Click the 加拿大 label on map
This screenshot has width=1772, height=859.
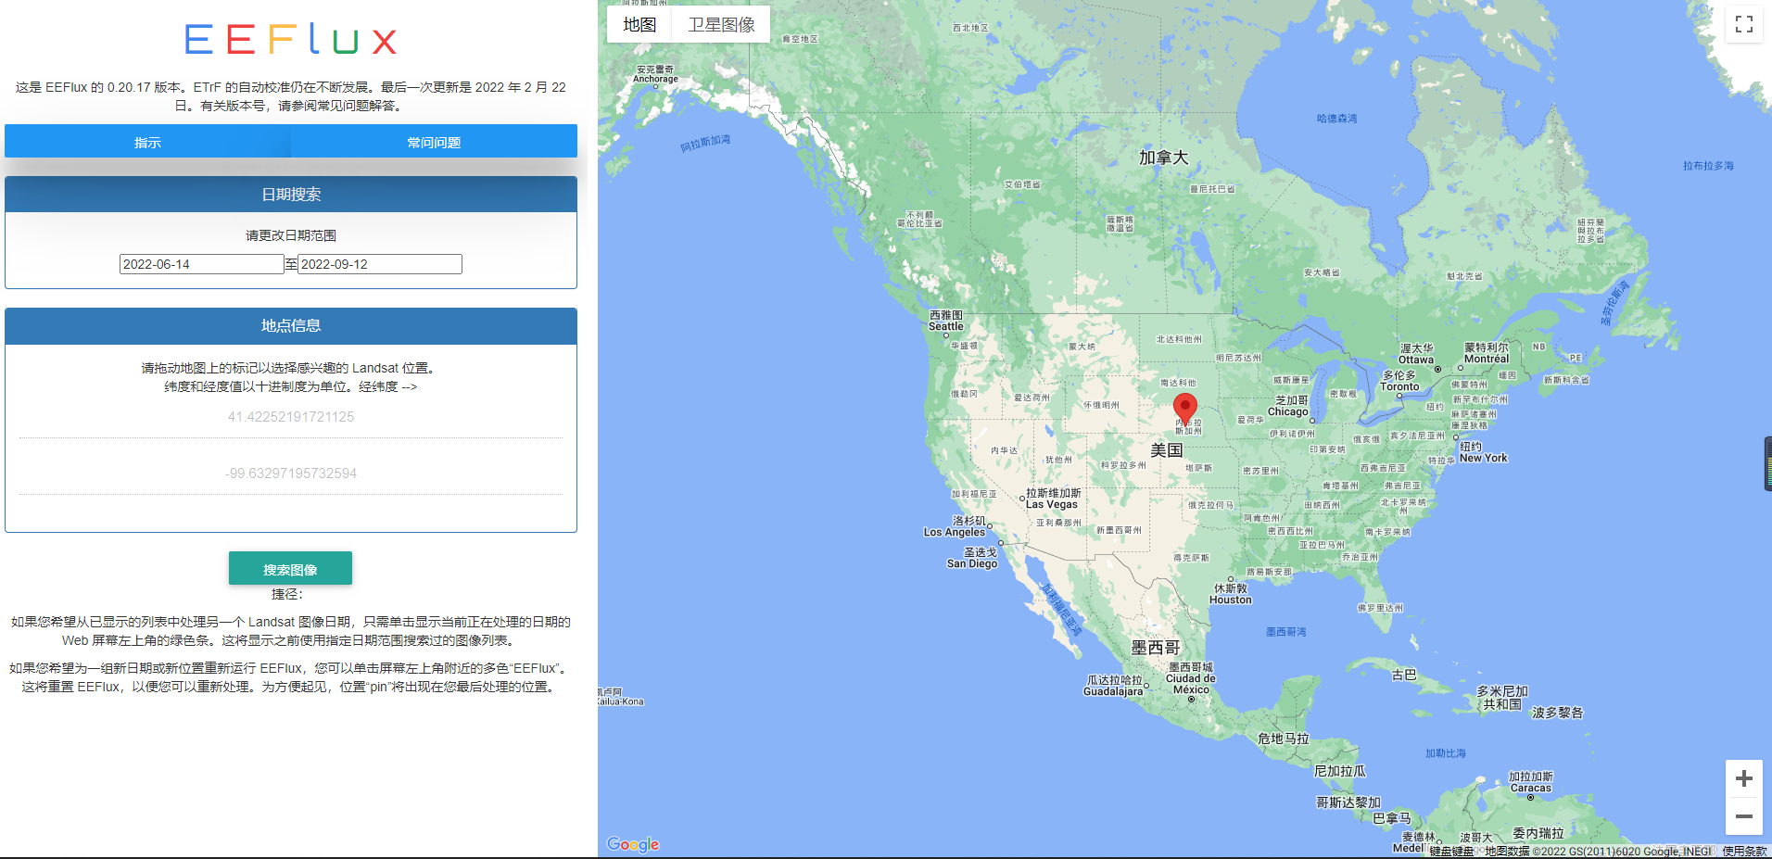pos(1163,158)
